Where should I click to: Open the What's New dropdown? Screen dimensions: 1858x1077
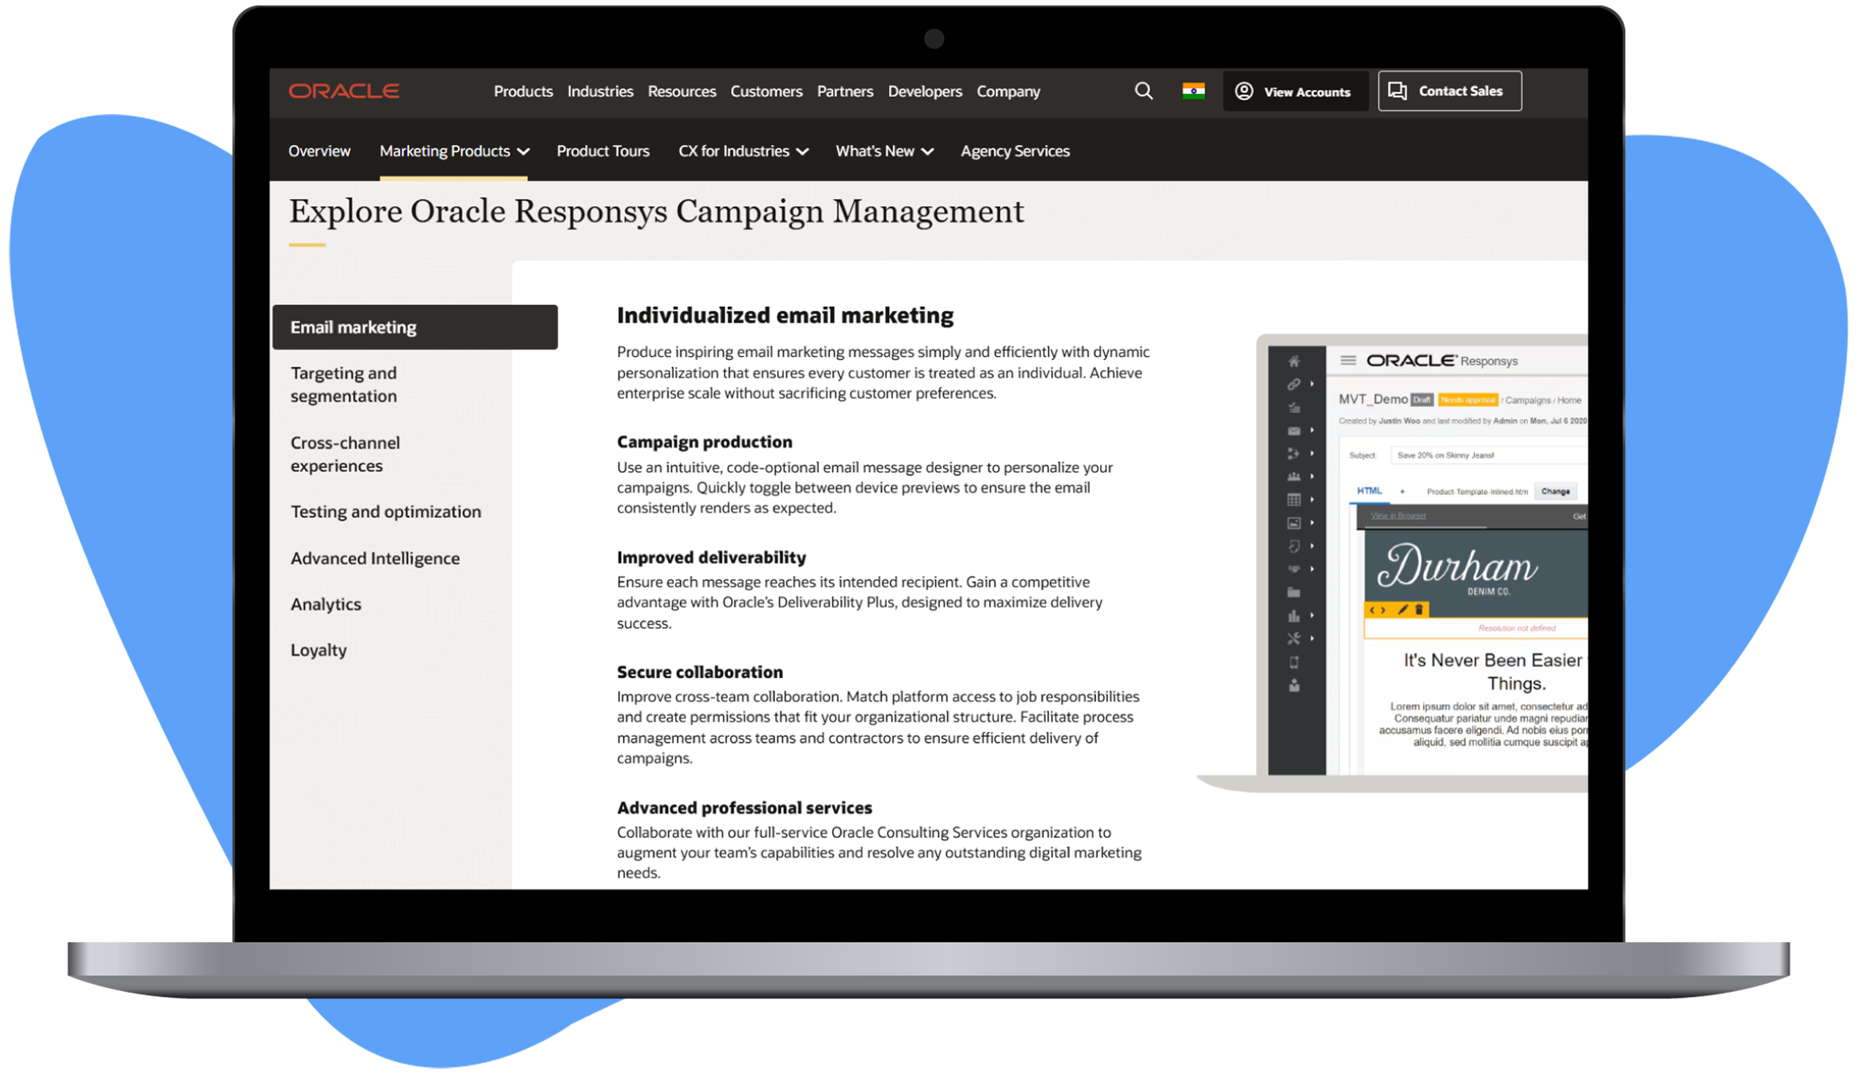(884, 151)
